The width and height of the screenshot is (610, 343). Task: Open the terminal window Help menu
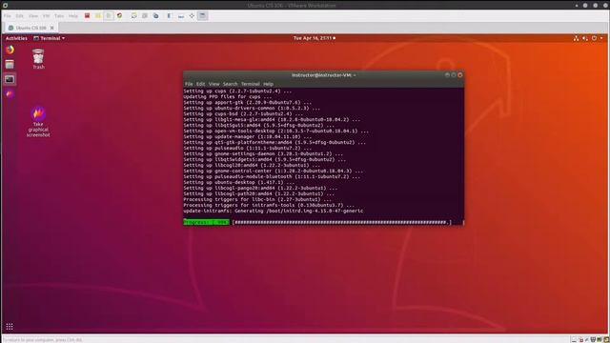[x=268, y=84]
